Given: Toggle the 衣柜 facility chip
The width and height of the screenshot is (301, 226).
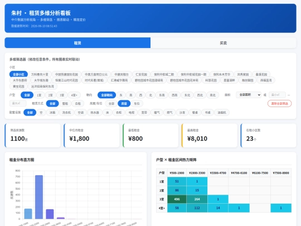Looking at the screenshot, I should pos(119,112).
